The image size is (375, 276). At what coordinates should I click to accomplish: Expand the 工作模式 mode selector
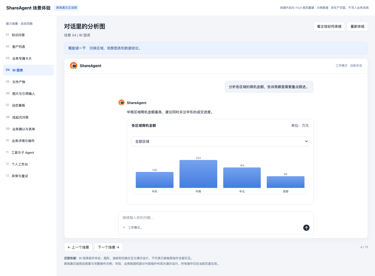[x=135, y=228]
